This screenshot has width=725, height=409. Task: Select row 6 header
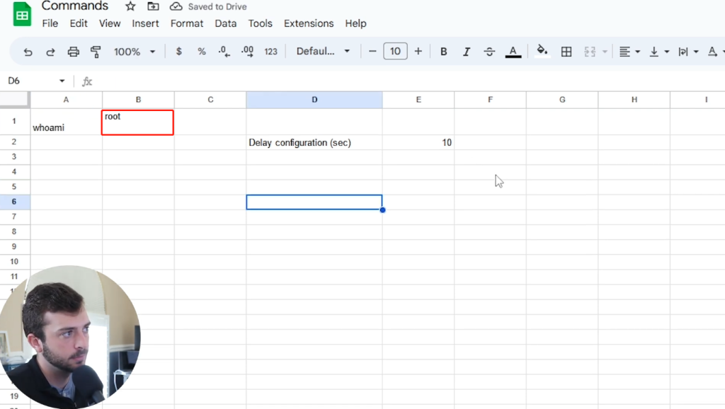coord(14,202)
